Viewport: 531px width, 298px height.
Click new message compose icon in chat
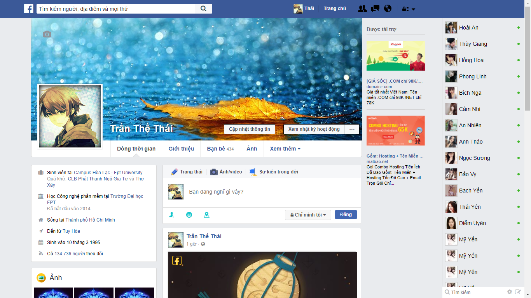pos(518,292)
